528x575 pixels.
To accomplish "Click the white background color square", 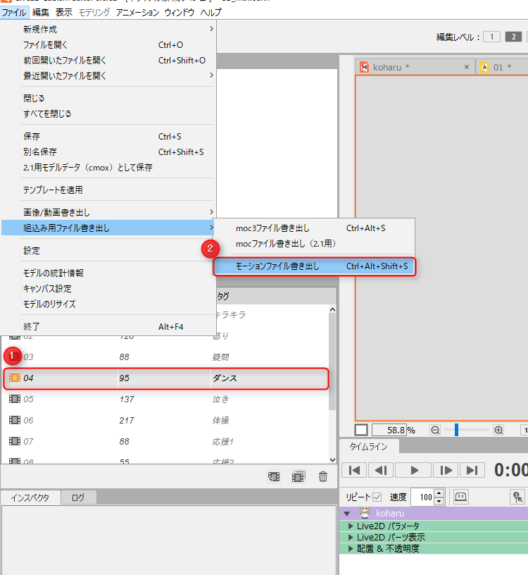I will (x=361, y=430).
